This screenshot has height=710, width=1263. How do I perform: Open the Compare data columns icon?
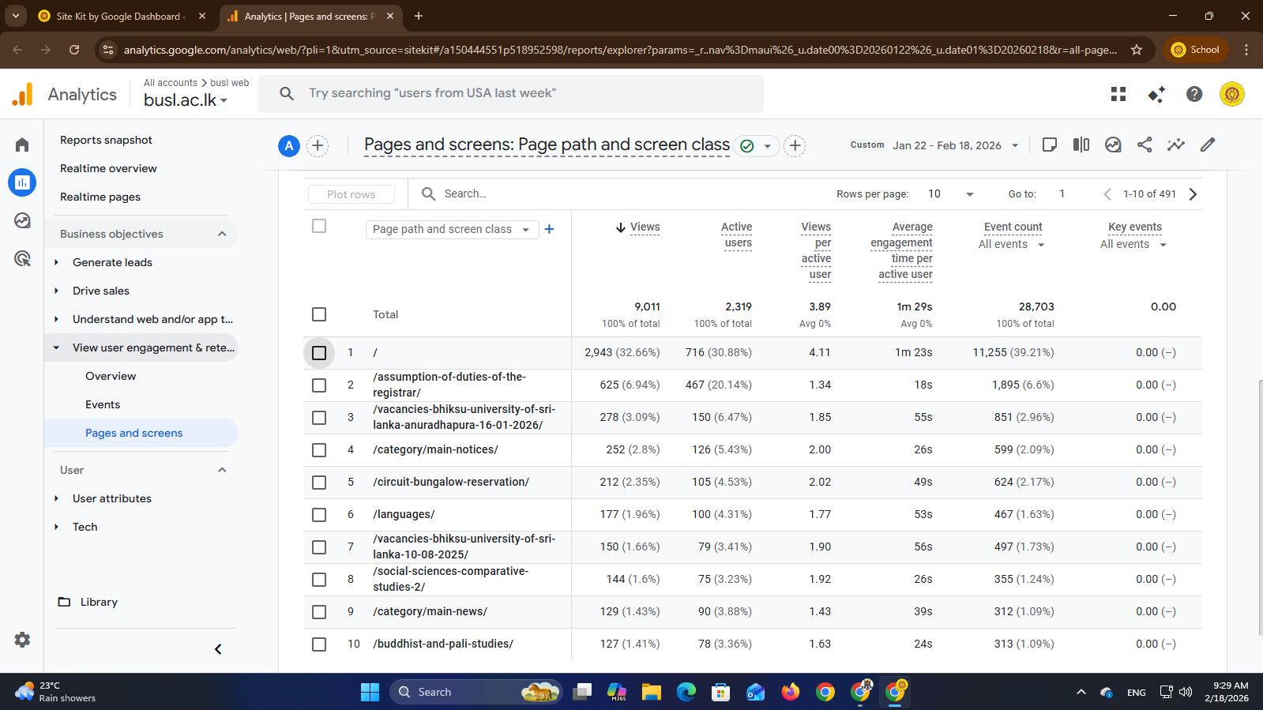coord(1081,145)
